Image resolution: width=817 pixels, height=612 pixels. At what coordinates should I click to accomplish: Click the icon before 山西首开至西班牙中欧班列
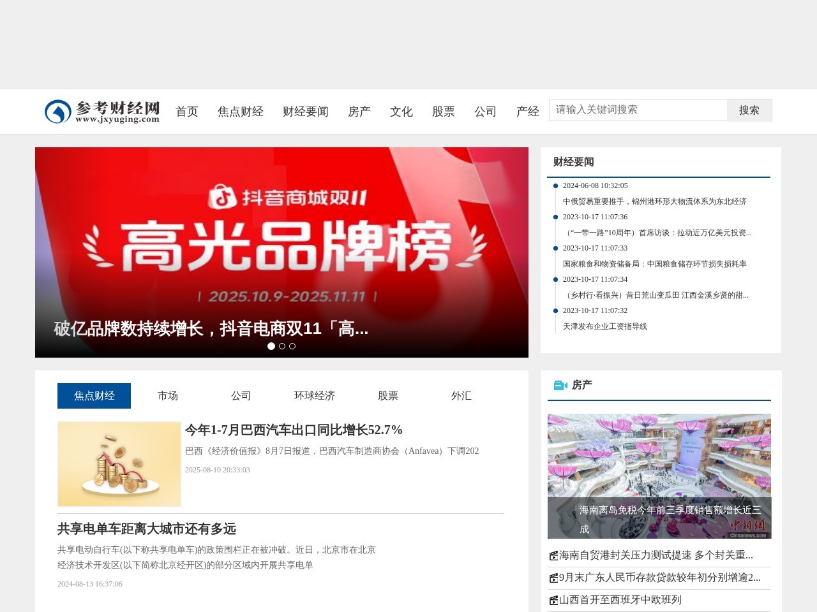(x=553, y=601)
